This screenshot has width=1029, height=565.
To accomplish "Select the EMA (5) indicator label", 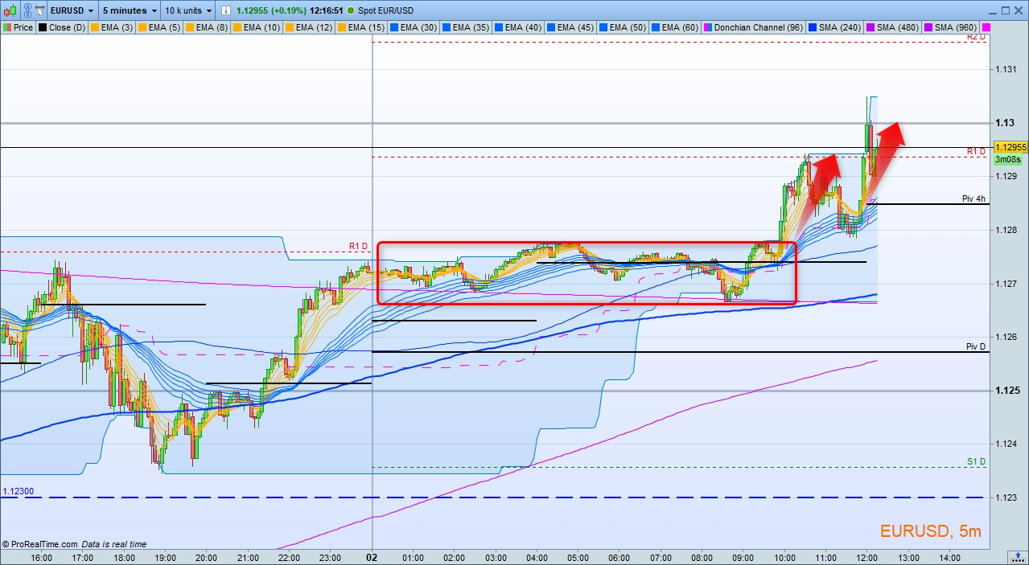I will point(159,27).
